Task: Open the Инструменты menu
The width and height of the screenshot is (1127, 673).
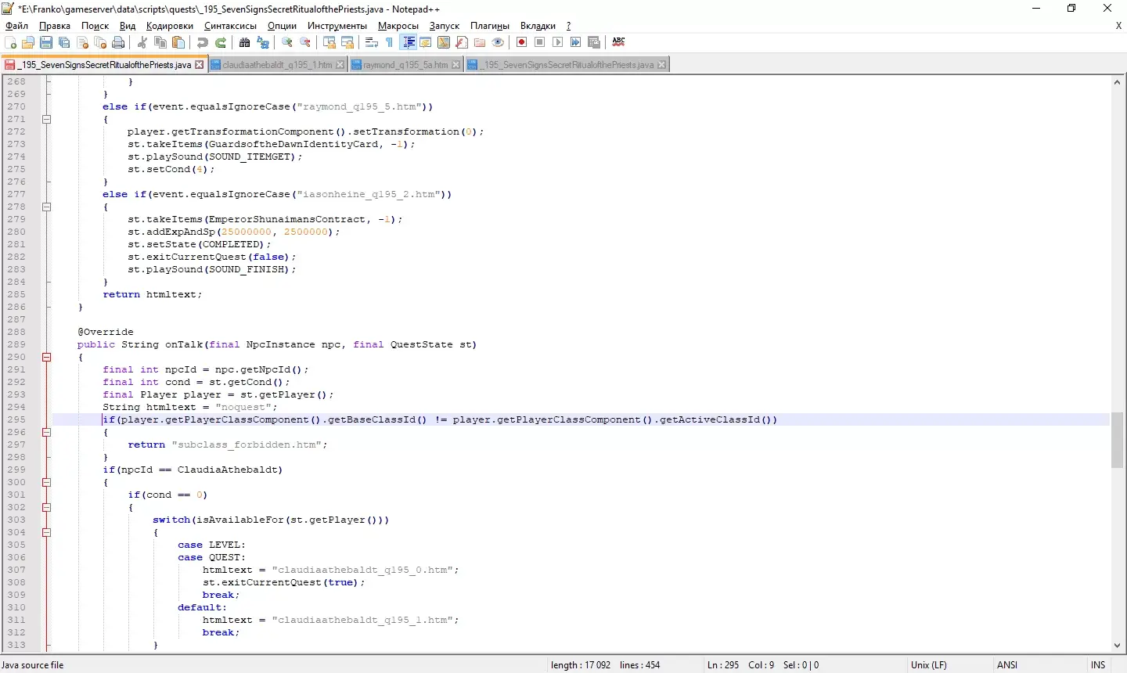Action: tap(337, 26)
